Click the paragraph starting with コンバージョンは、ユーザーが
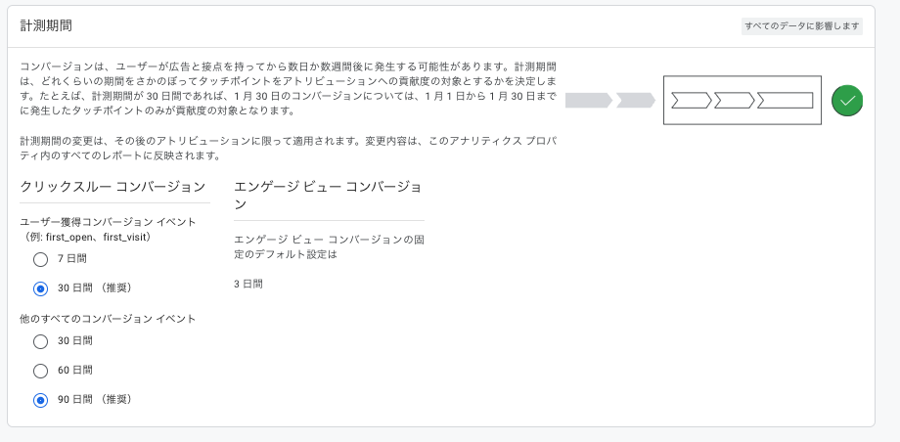 pos(289,88)
